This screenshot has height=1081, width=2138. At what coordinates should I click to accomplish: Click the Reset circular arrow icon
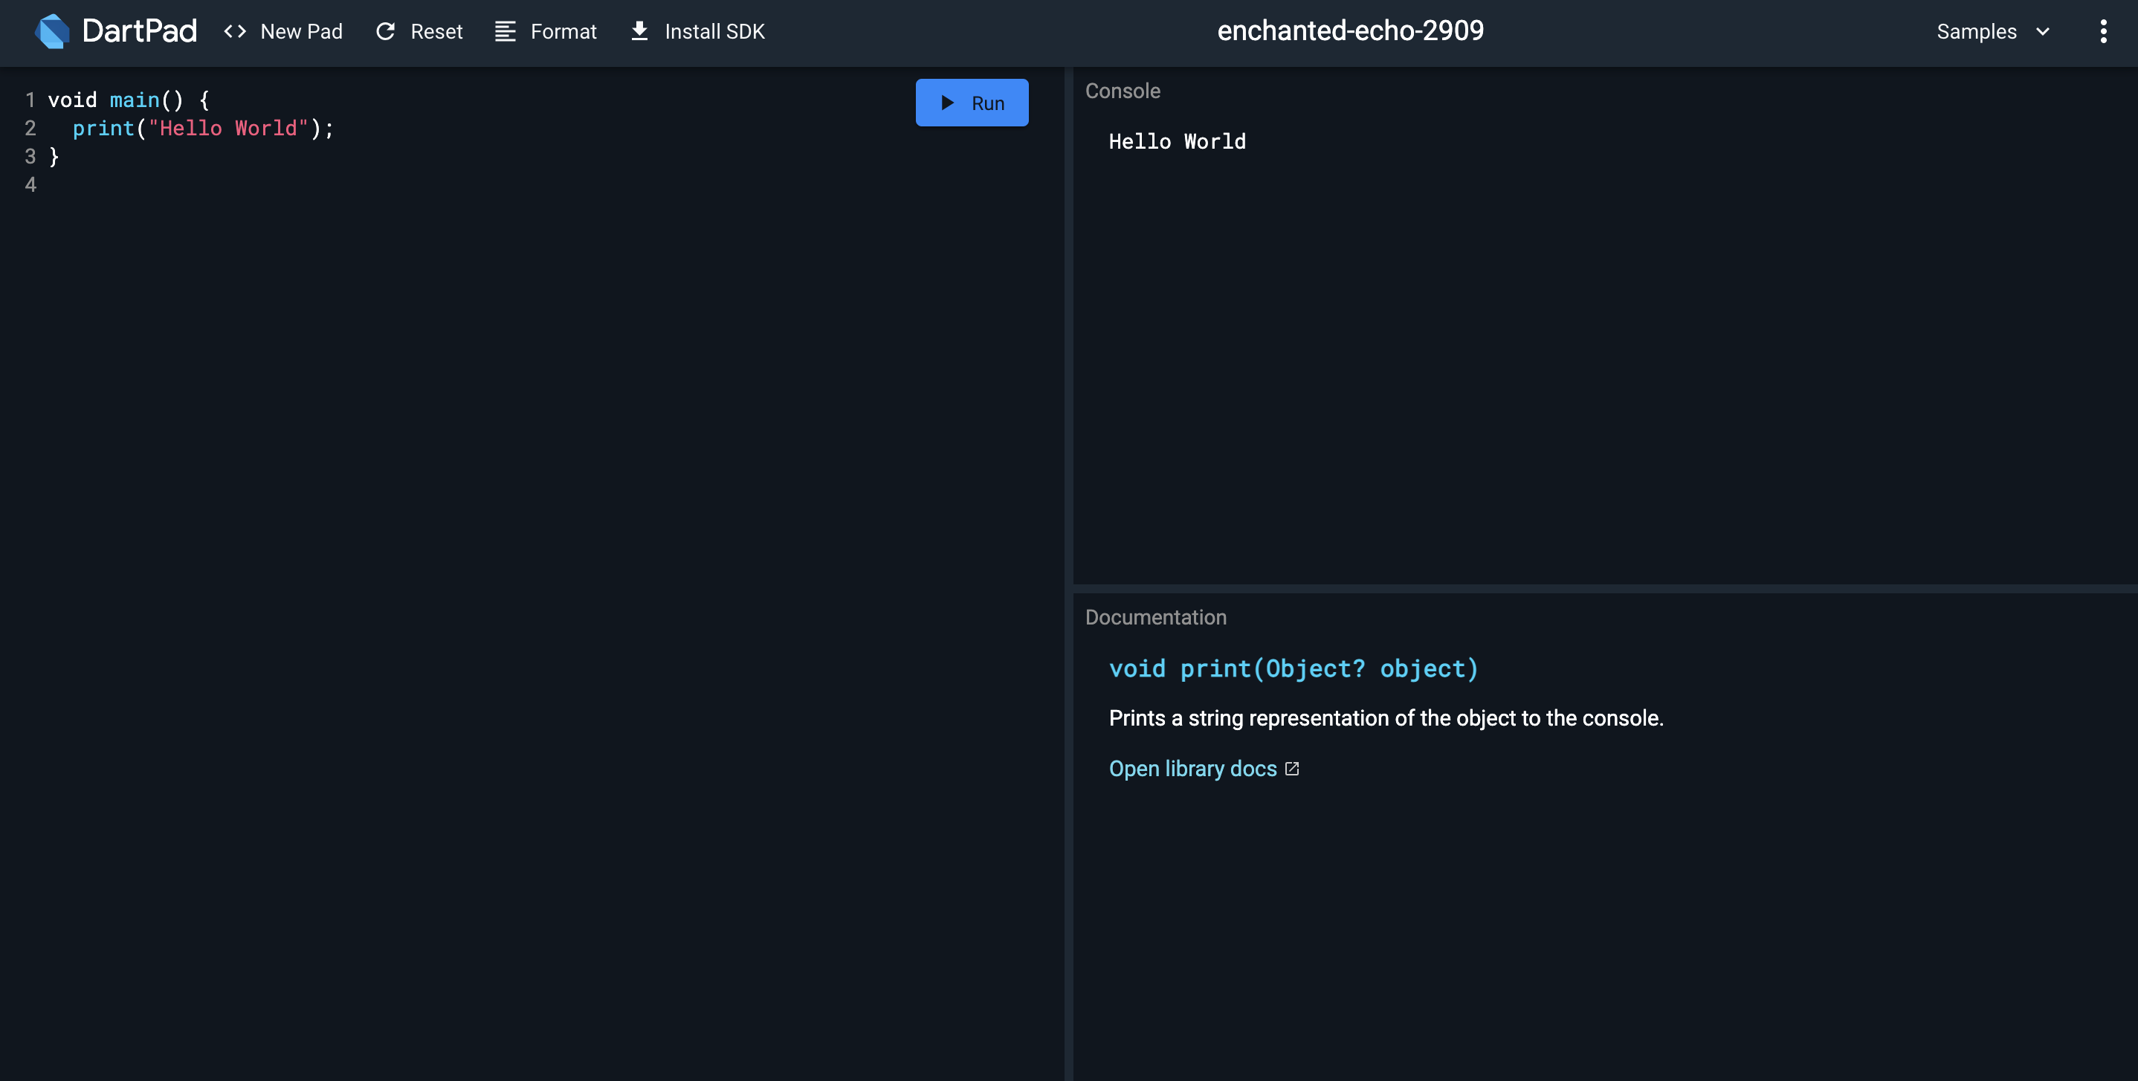click(385, 31)
